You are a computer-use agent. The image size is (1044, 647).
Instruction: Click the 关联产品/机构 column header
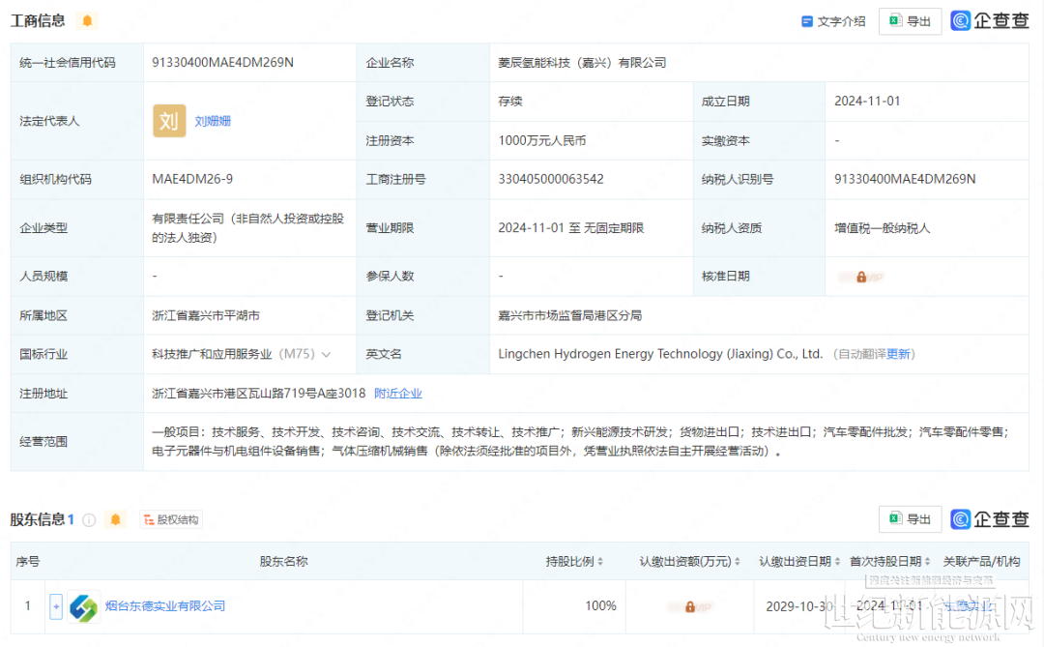click(981, 562)
